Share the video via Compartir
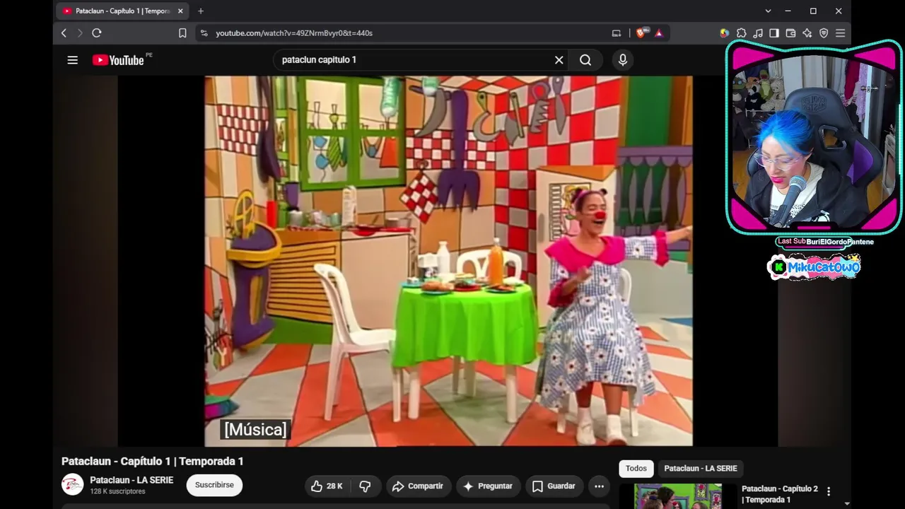The height and width of the screenshot is (509, 905). (419, 486)
